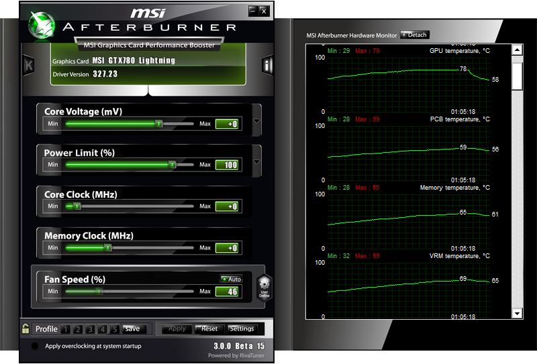Minimize the Afterburner window

[x=253, y=11]
